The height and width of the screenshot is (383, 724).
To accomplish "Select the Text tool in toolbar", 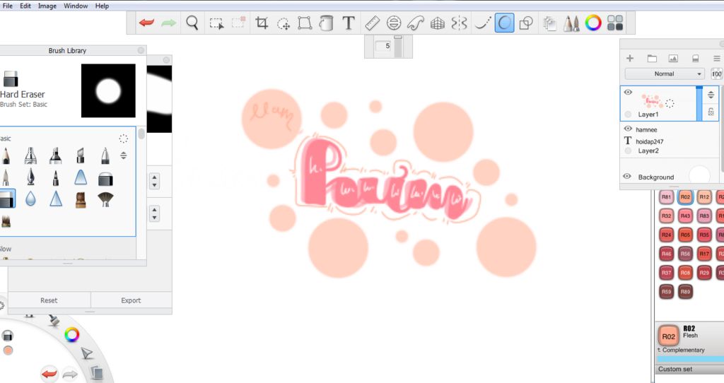I will click(x=349, y=23).
